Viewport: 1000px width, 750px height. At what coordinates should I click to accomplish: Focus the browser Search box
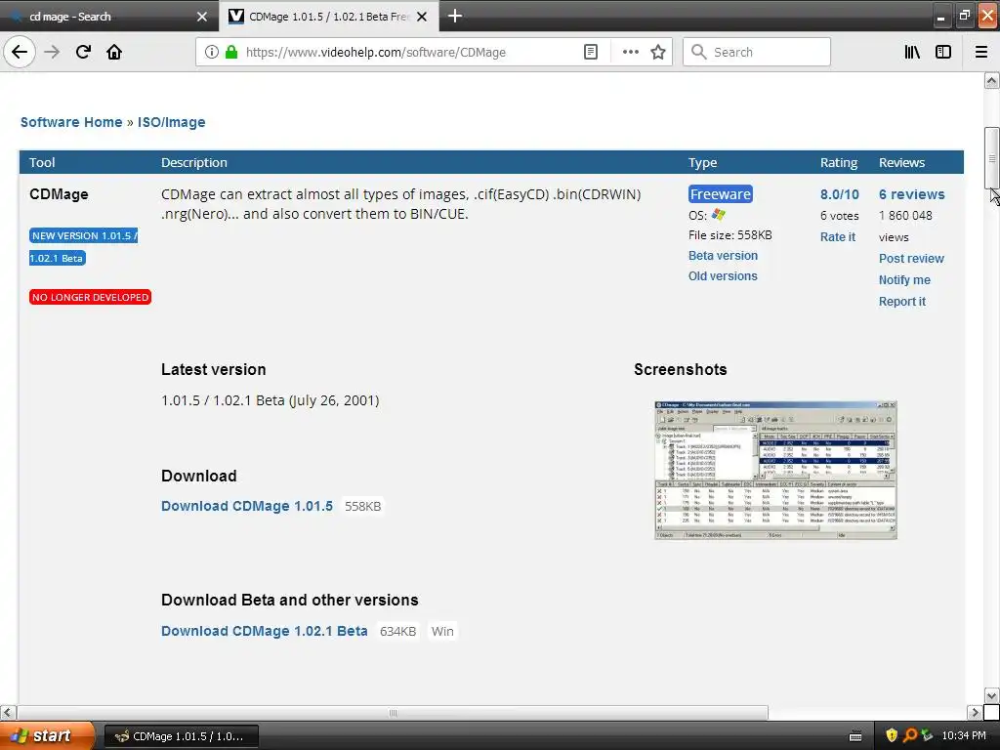coord(757,53)
